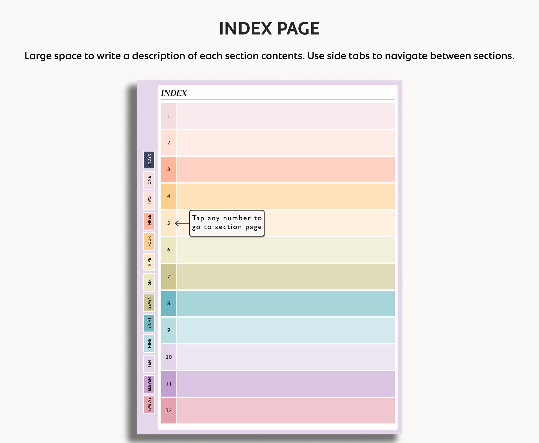Click the orange section 4 description row
Viewport: 539px width, 443px height.
(286, 196)
